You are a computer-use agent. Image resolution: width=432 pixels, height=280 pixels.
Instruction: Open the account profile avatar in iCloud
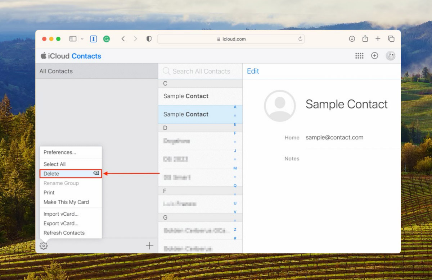pyautogui.click(x=391, y=56)
